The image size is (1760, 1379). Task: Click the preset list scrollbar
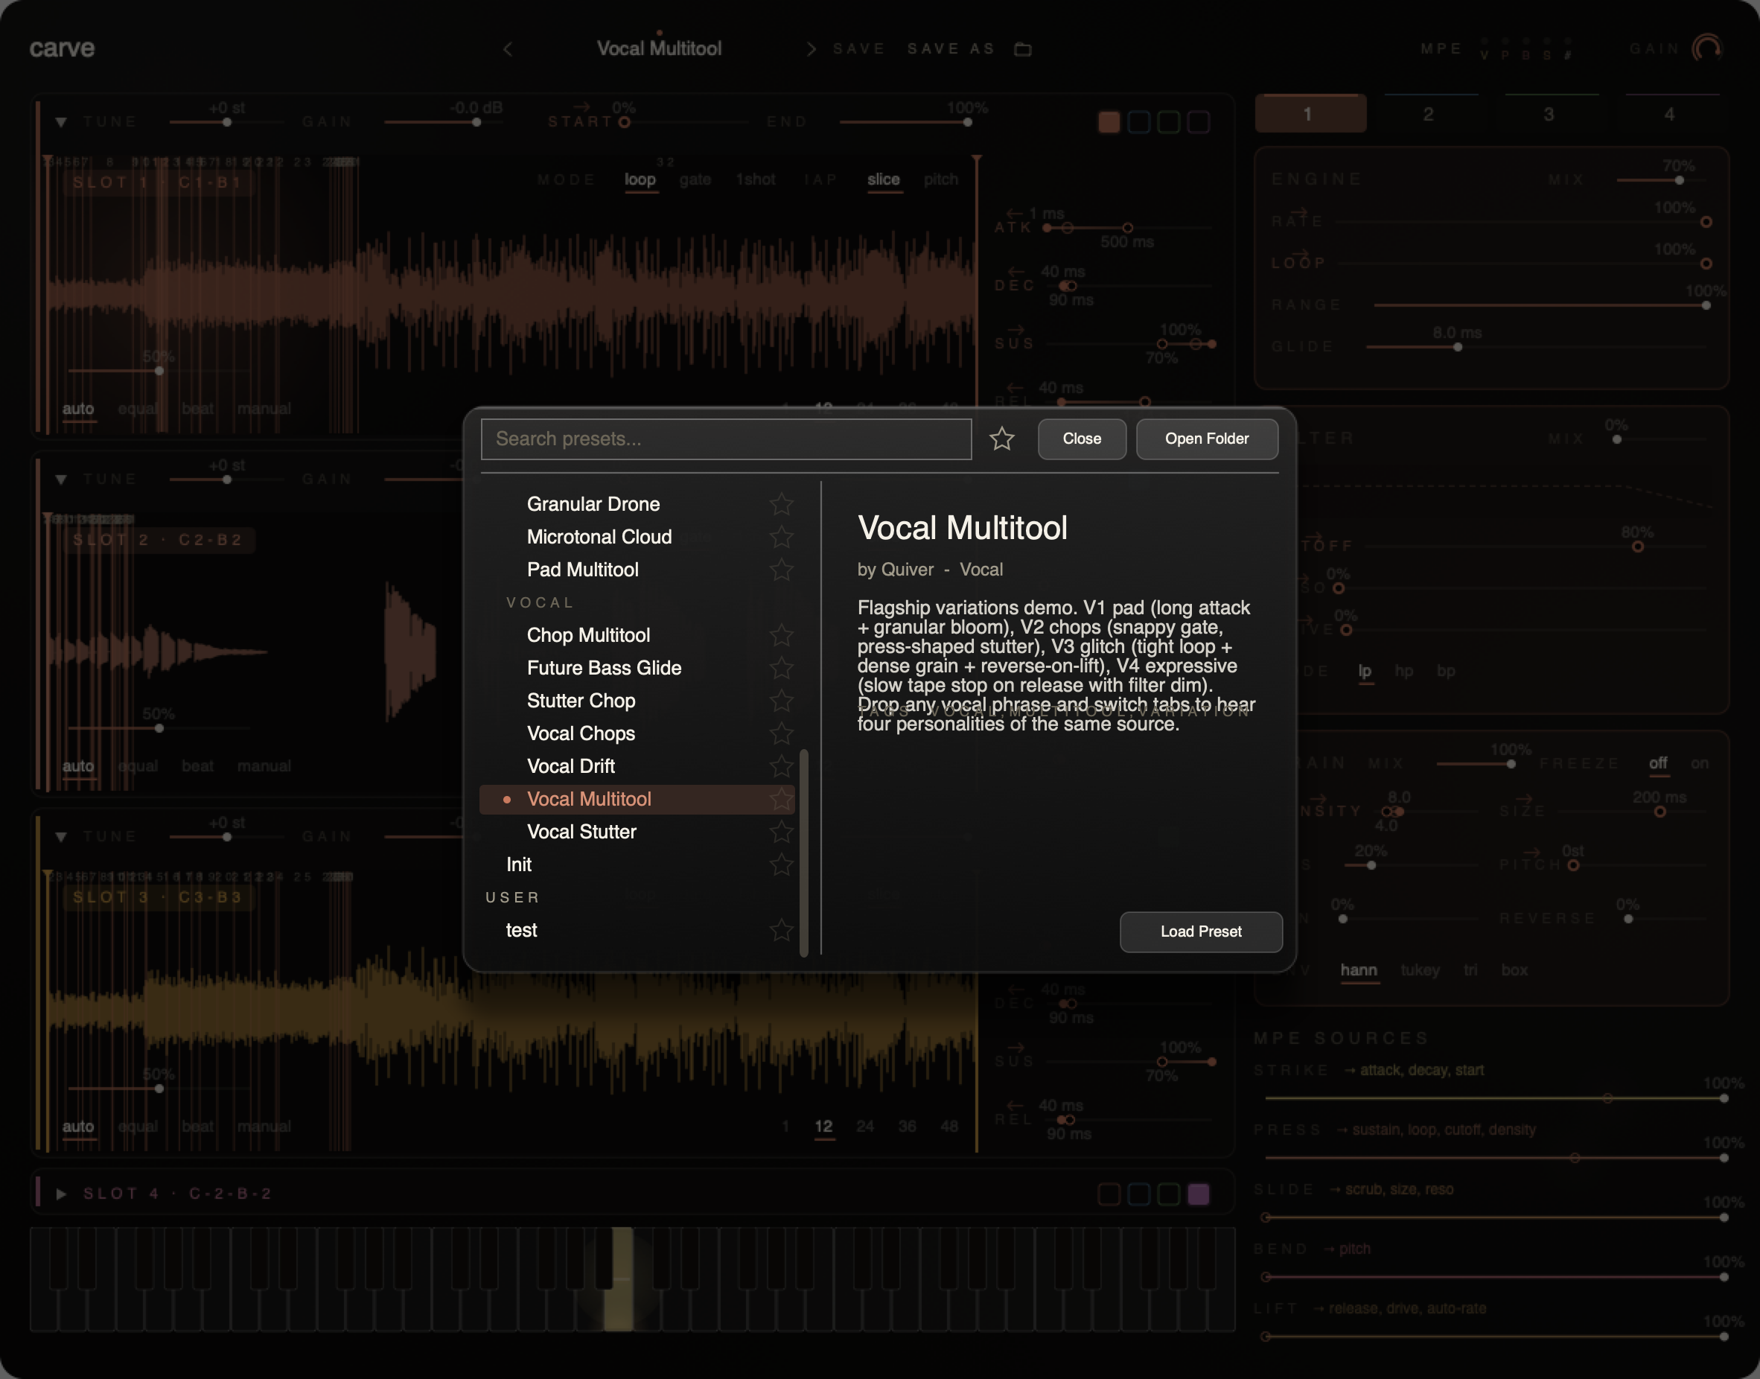point(803,853)
